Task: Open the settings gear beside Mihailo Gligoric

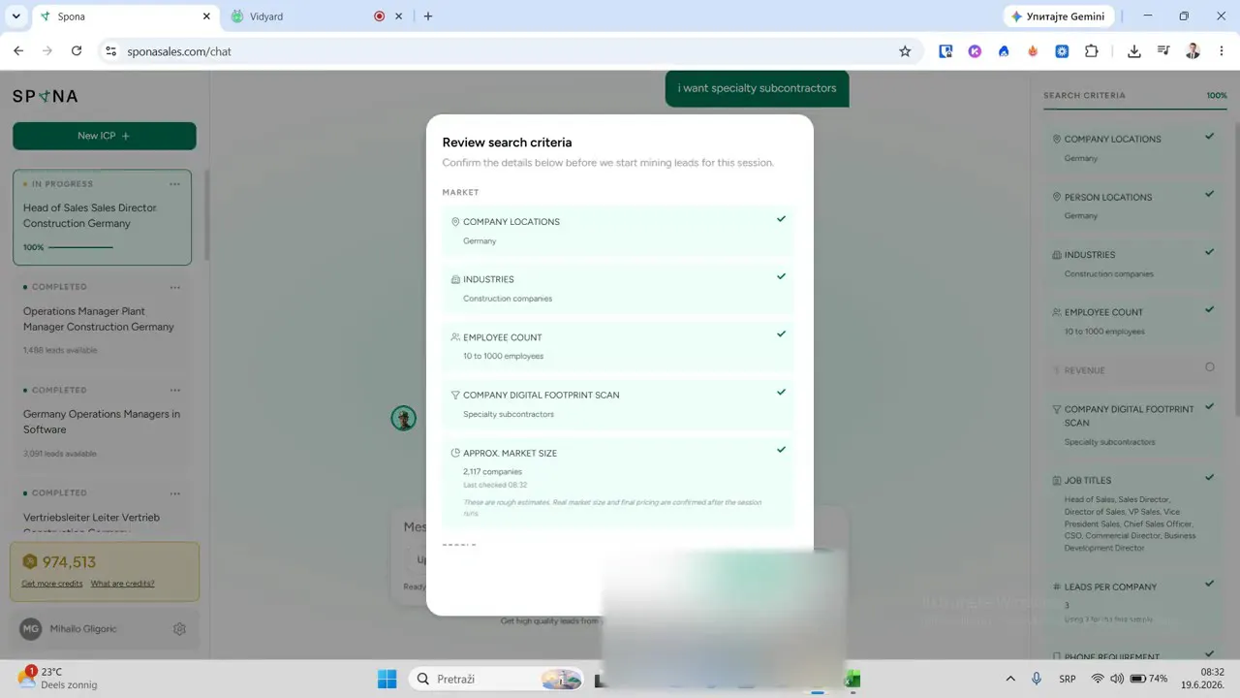Action: 179,629
